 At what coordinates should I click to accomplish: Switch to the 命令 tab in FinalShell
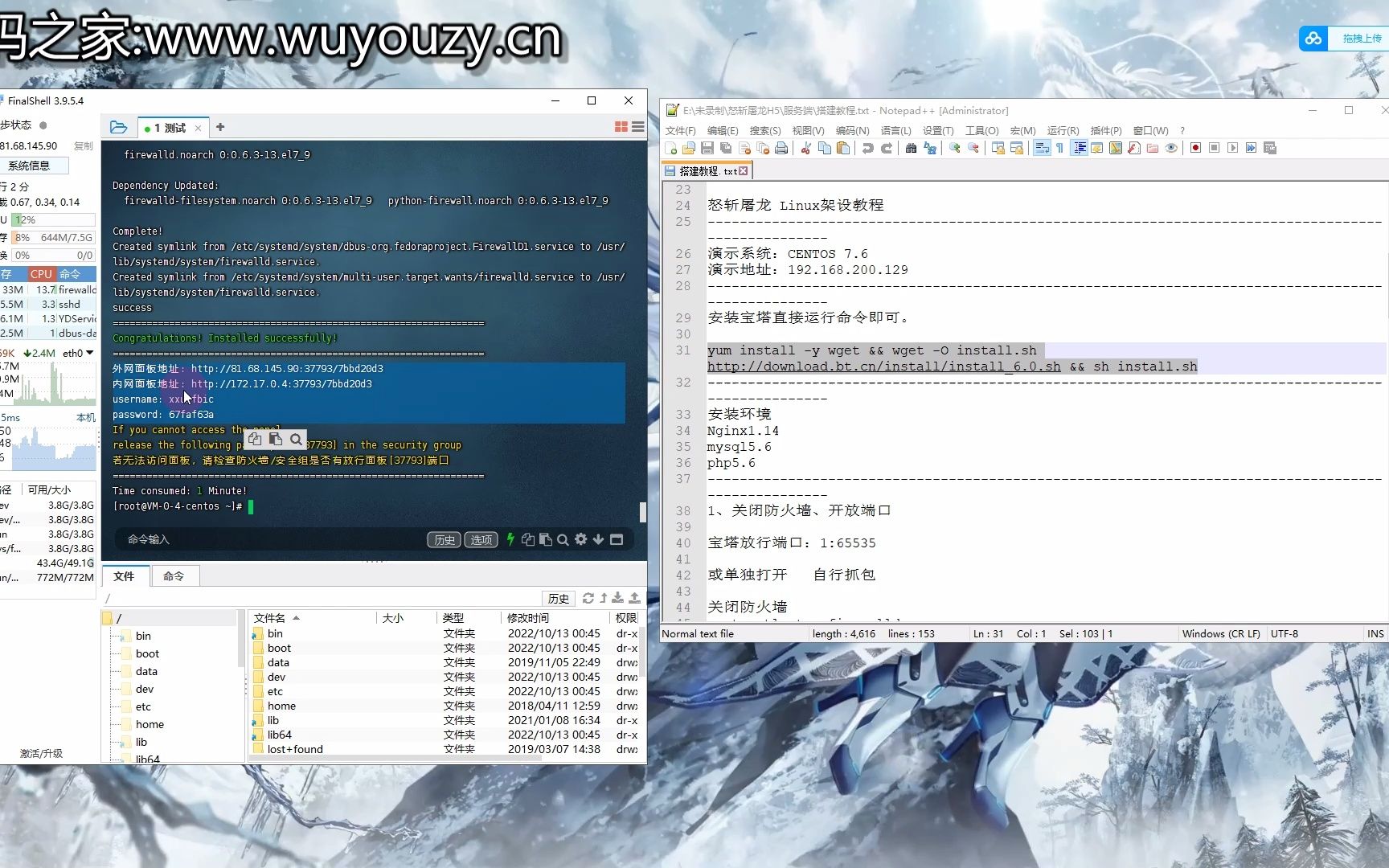tap(174, 576)
